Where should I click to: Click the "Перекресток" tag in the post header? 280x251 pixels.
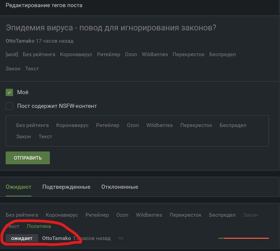(x=188, y=54)
